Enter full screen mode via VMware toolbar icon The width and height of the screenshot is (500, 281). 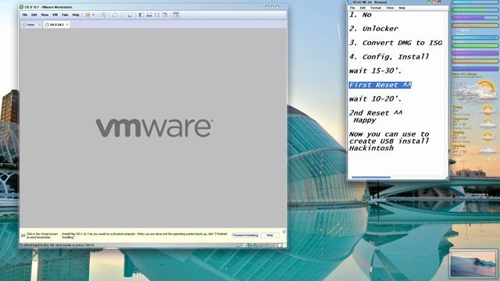coord(157,15)
